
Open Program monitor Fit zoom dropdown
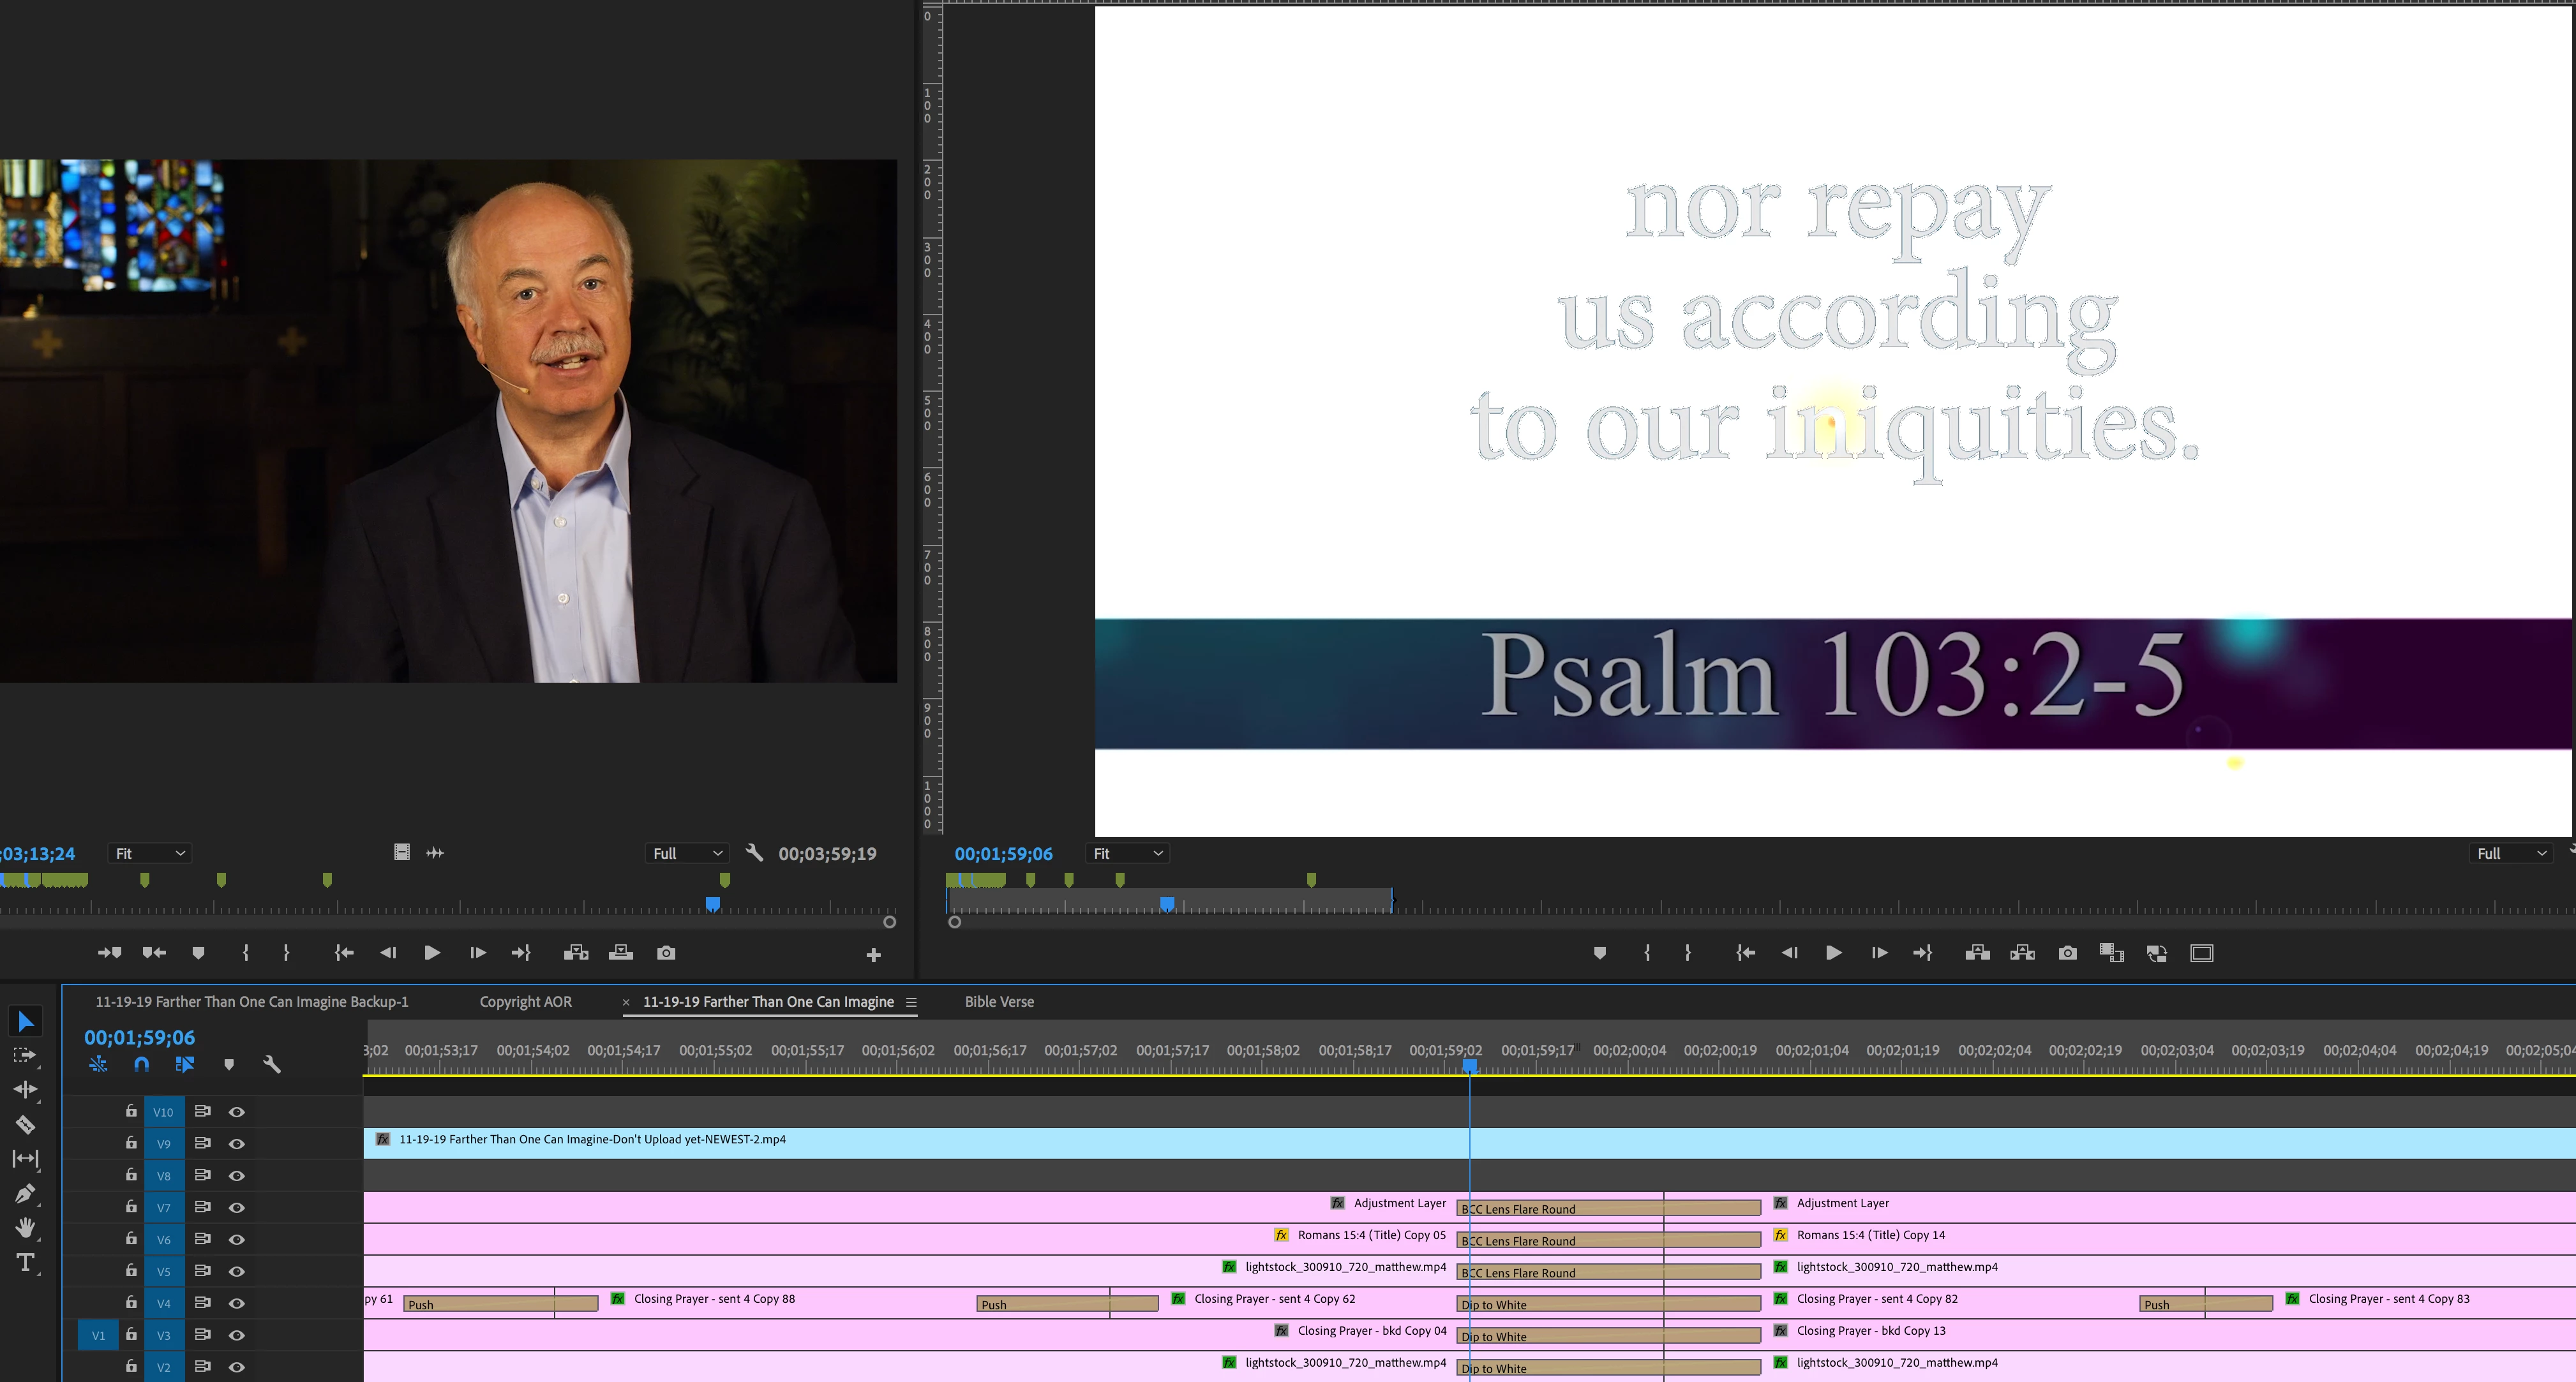pos(1128,853)
